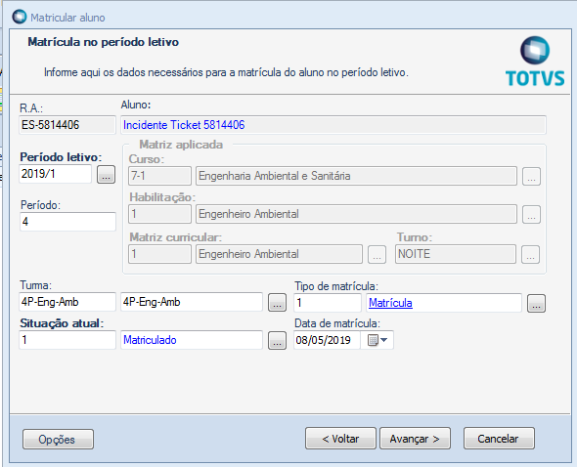Viewport: 577px width, 467px height.
Task: Click the Matrícula hyperlink
Action: coord(390,303)
